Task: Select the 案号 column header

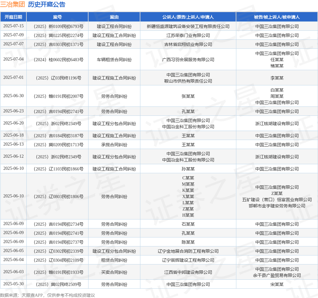Action: click(57, 17)
